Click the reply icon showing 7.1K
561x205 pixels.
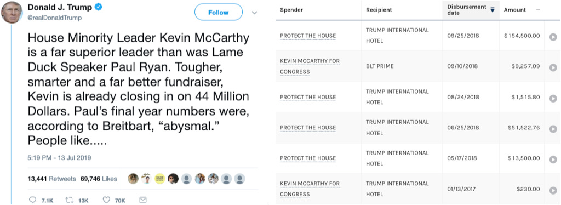pos(32,200)
